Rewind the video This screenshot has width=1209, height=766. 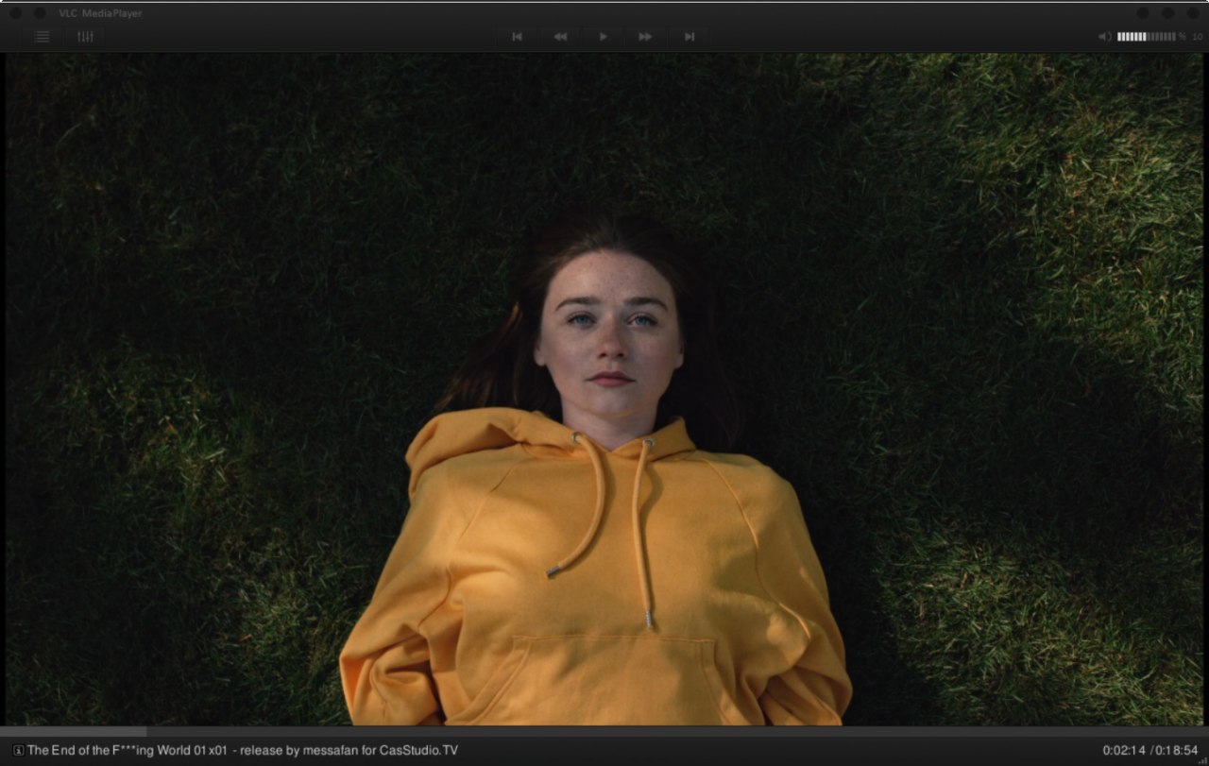(560, 37)
